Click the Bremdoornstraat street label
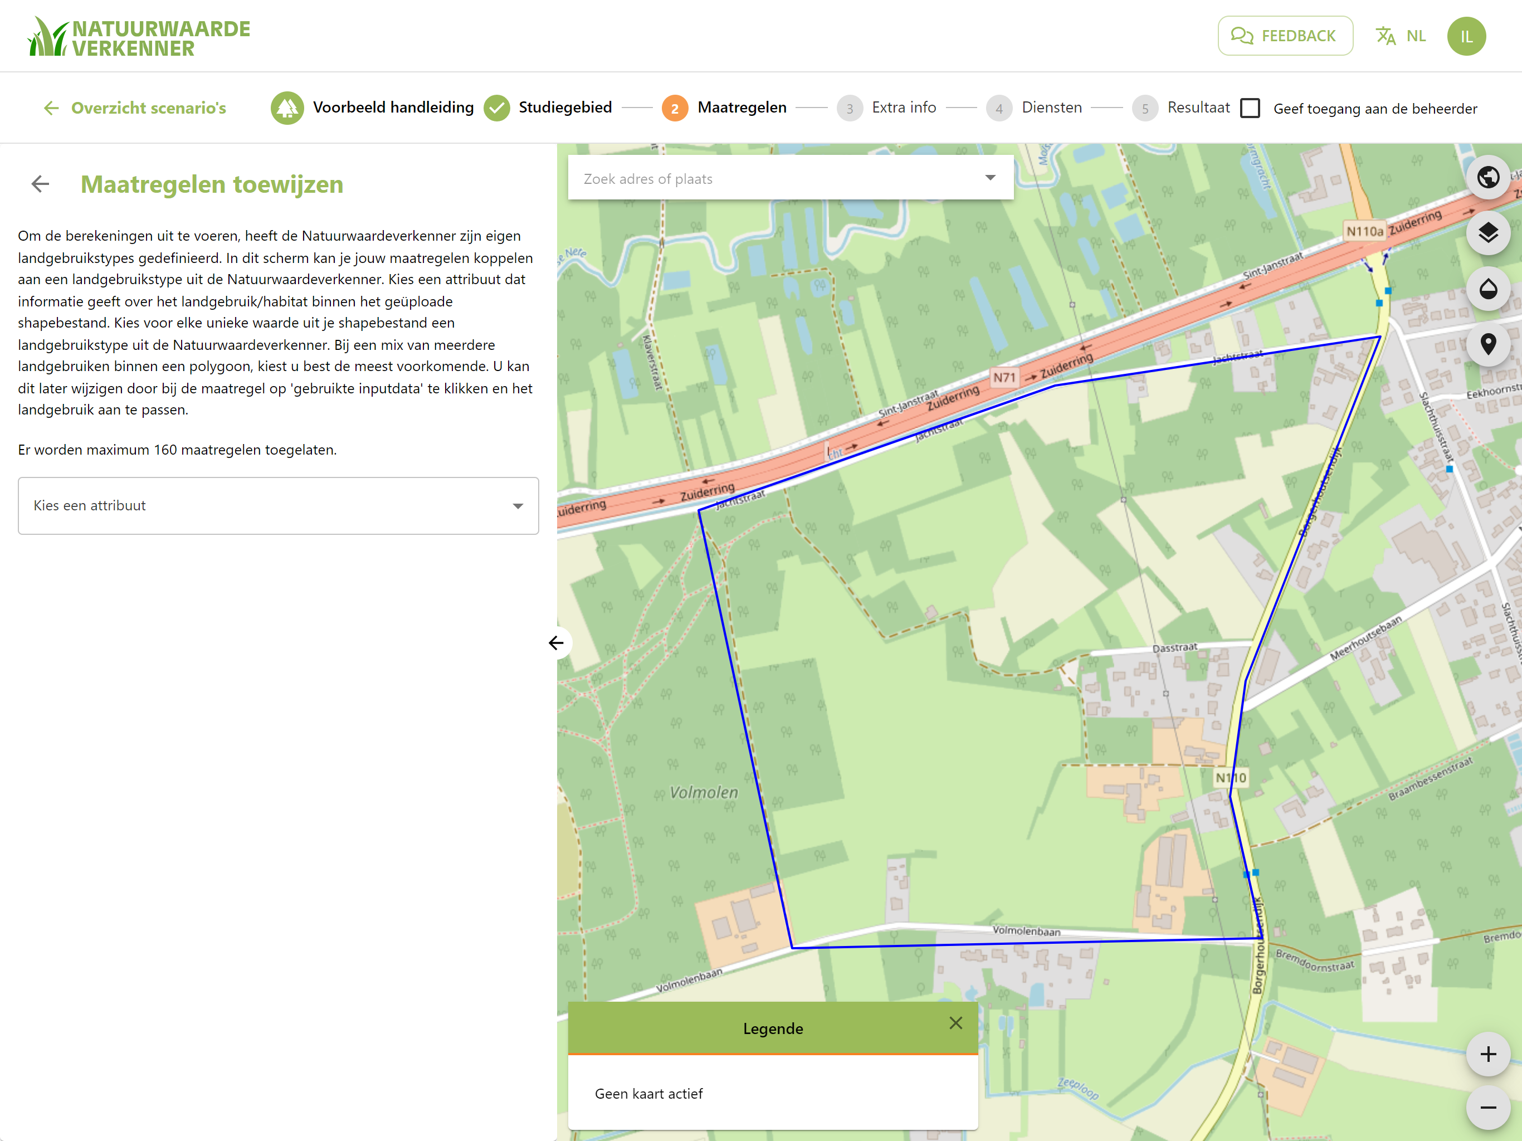This screenshot has height=1141, width=1522. tap(1315, 960)
